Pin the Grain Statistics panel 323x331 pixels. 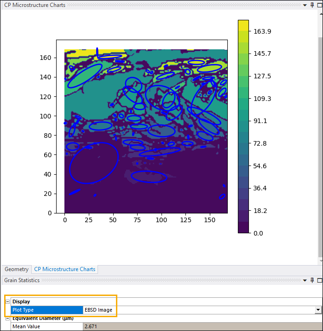[x=312, y=280]
